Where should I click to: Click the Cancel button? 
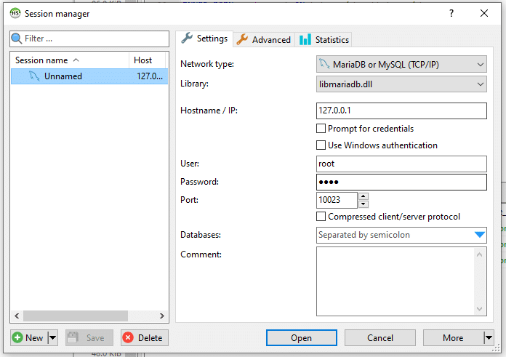click(379, 337)
